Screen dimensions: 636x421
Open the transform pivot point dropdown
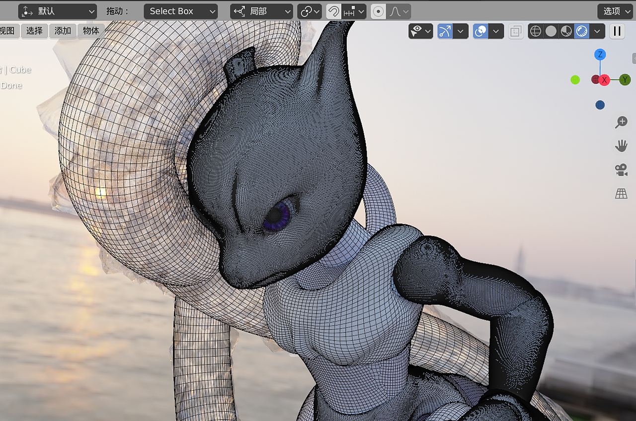[310, 11]
